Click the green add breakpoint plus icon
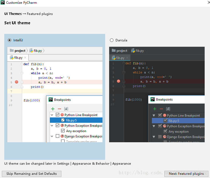The height and width of the screenshot is (178, 210). coord(53,109)
